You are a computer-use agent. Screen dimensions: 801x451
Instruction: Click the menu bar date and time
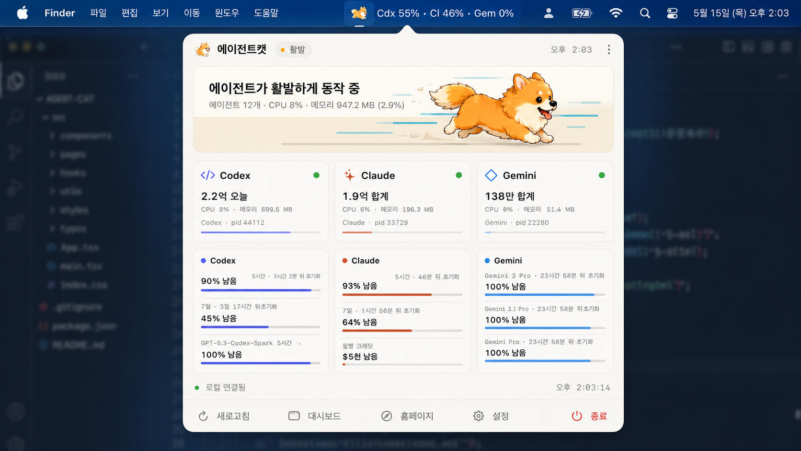[741, 13]
